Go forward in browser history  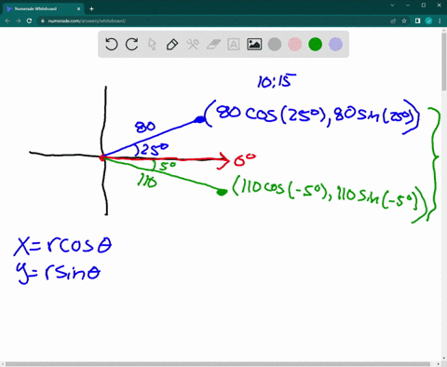click(x=19, y=20)
